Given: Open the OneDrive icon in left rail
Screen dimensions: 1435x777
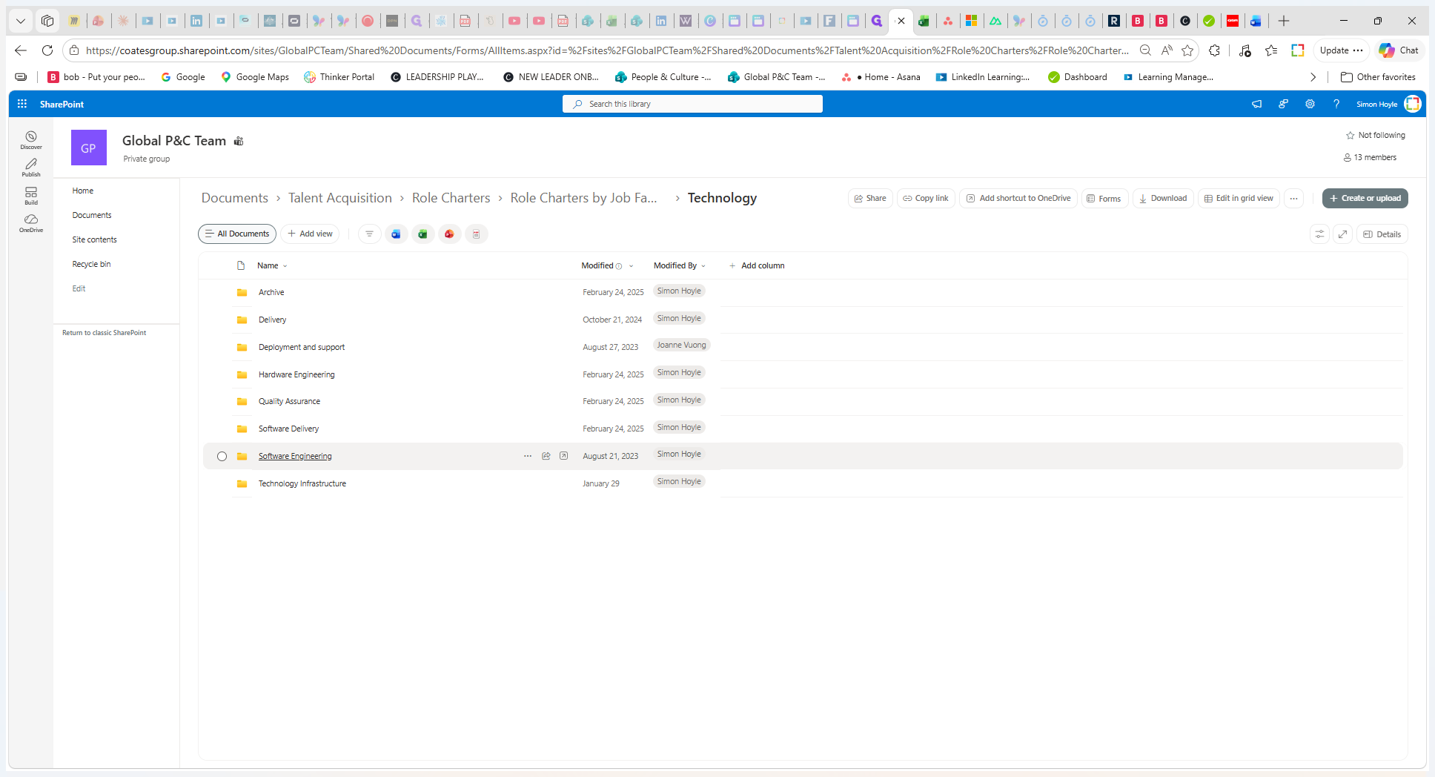Looking at the screenshot, I should [31, 223].
